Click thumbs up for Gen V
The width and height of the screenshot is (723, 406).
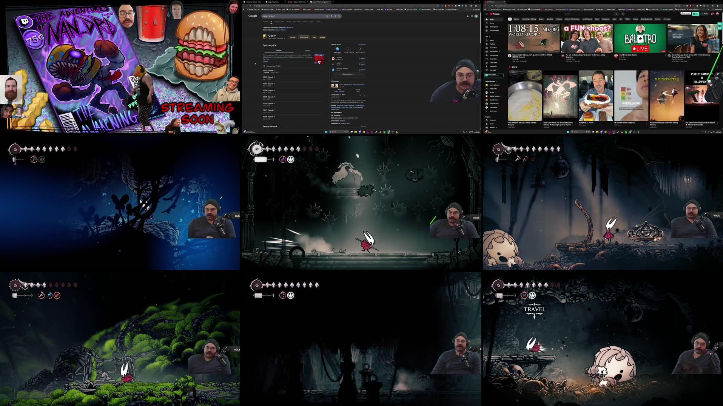360,96
